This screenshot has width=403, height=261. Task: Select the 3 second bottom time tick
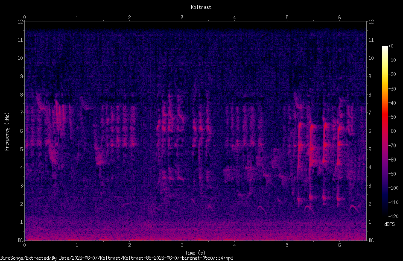point(182,245)
